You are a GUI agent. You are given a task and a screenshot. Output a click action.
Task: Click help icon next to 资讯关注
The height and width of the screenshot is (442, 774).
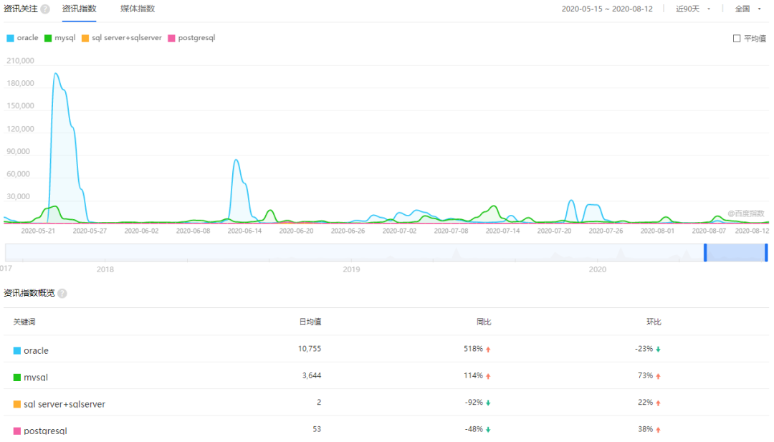[45, 9]
